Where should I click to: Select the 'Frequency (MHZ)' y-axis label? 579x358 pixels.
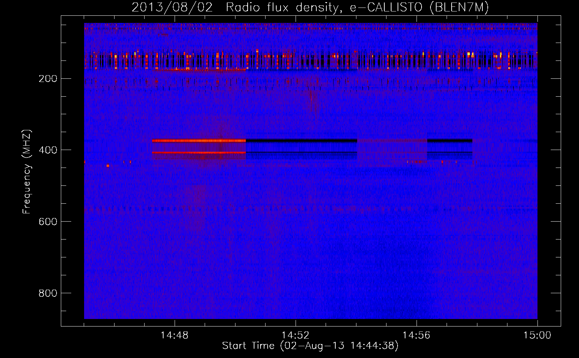click(x=27, y=171)
